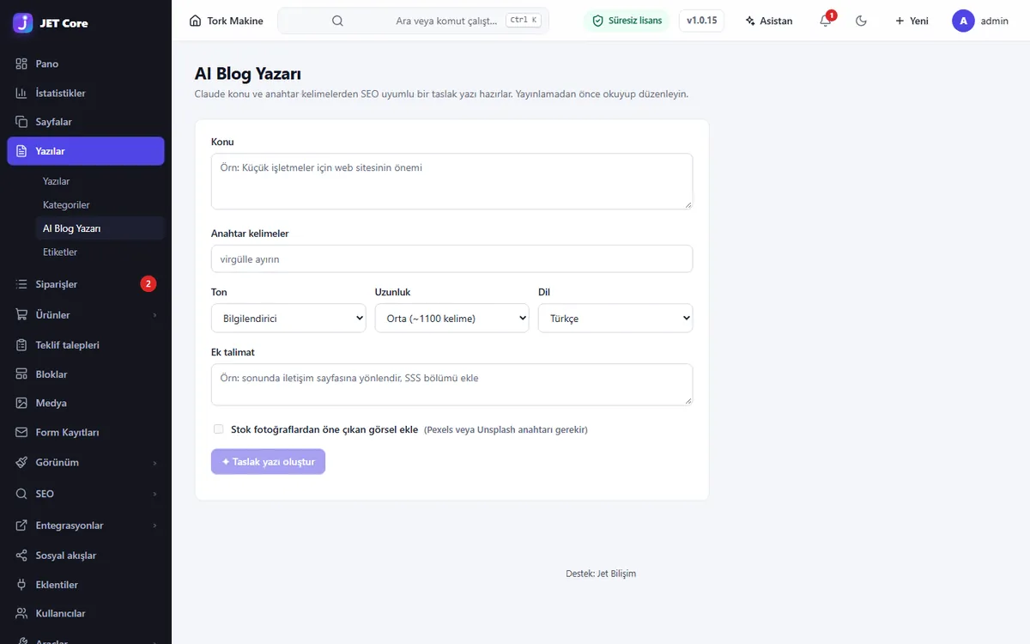Click the Eklentiler plug icon

21,585
